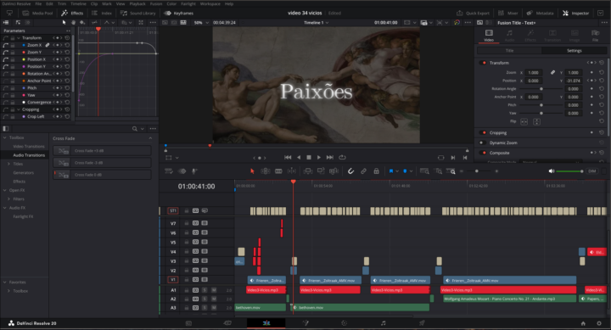The height and width of the screenshot is (330, 611).
Task: Click the Flip vertical icon in Inspector
Action: (x=536, y=121)
